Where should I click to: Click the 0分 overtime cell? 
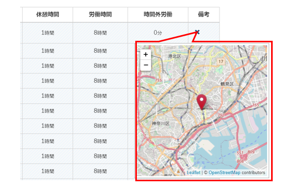pyautogui.click(x=158, y=33)
